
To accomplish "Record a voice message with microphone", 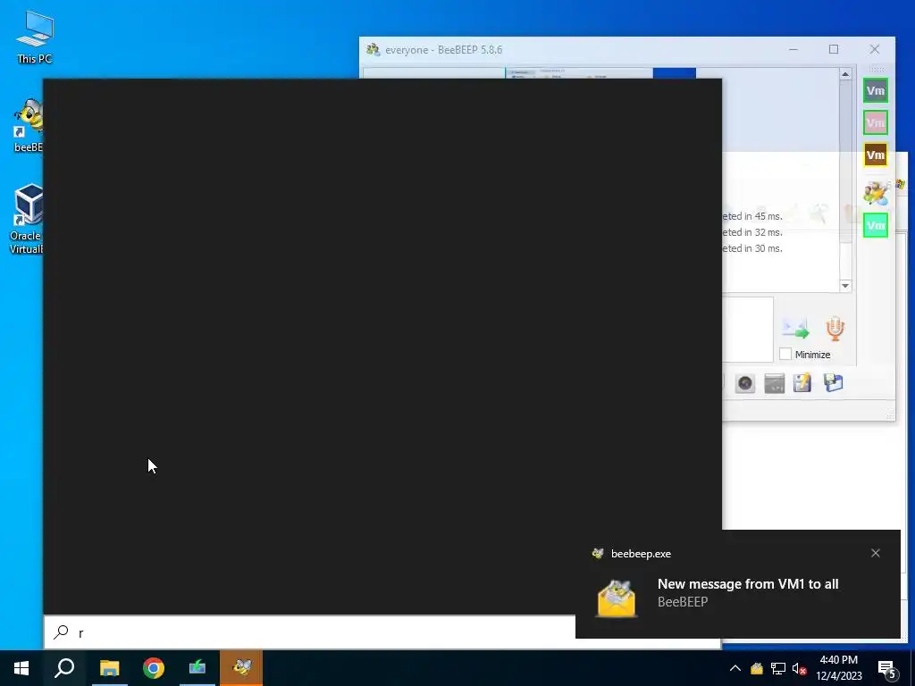I will pos(835,329).
